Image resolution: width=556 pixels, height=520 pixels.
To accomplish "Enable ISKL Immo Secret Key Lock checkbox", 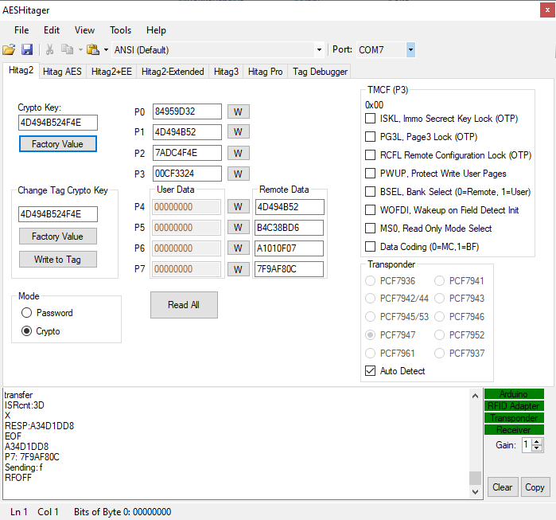I will tap(370, 118).
